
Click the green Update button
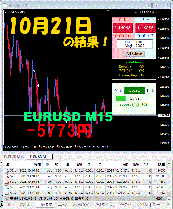click(x=135, y=90)
